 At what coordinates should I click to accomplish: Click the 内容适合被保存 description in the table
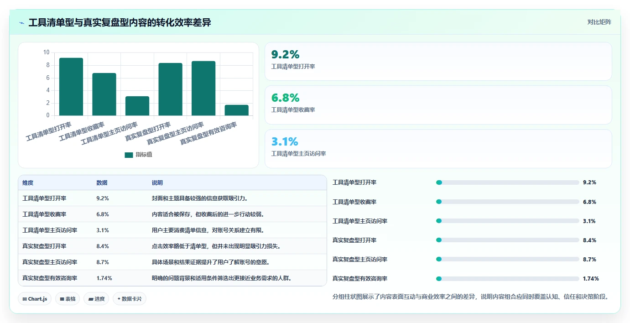208,214
